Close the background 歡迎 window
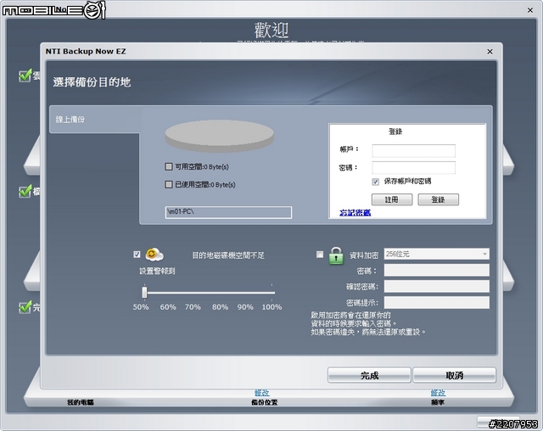This screenshot has height=431, width=543. coord(530,10)
